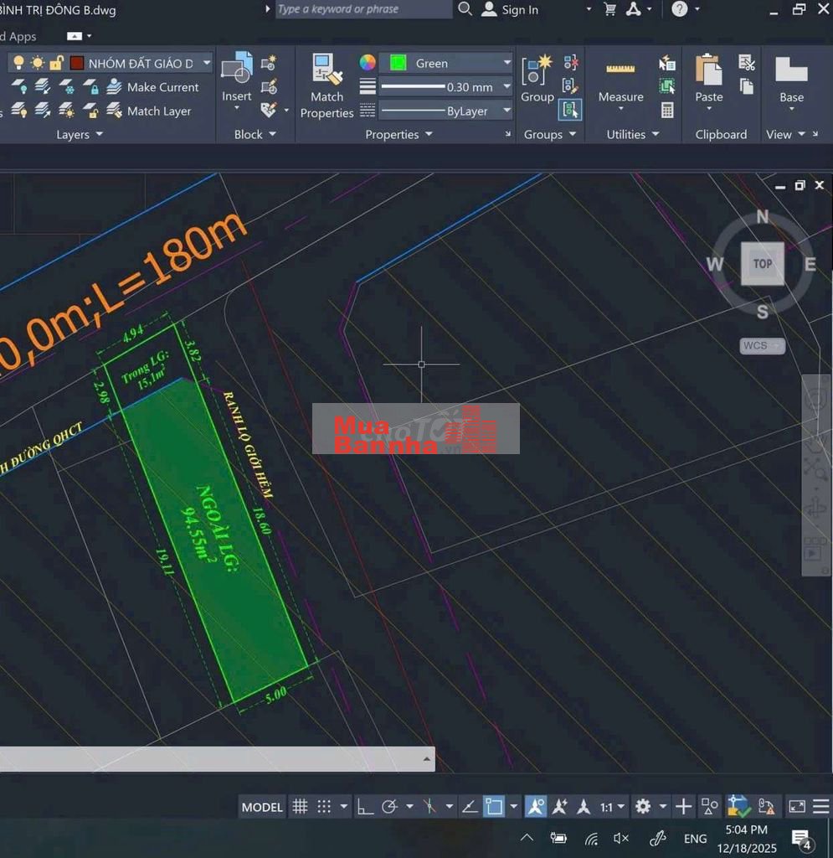The width and height of the screenshot is (833, 858).
Task: Toggle ortho mode in status bar
Action: click(x=366, y=807)
